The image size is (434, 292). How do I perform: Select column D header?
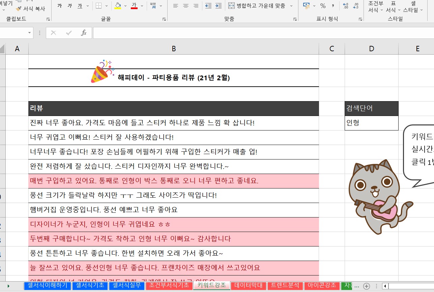point(372,49)
